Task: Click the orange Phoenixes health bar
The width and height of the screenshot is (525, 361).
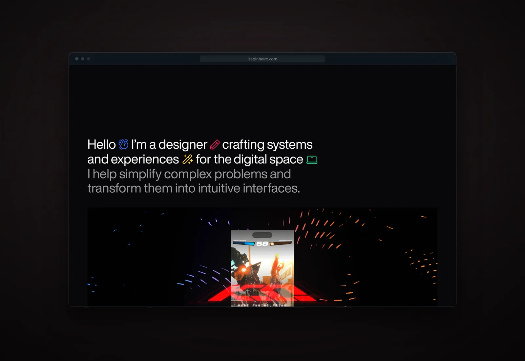Action: point(281,244)
